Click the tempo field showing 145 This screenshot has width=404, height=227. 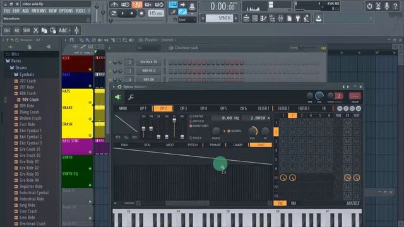(x=156, y=13)
